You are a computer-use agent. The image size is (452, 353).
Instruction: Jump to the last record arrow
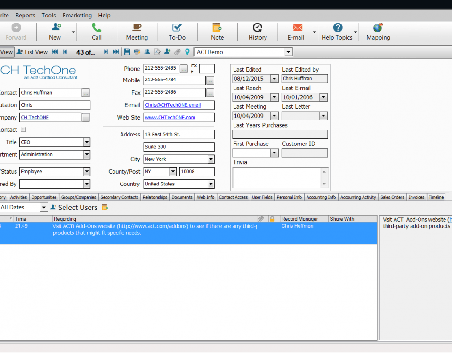coord(116,52)
